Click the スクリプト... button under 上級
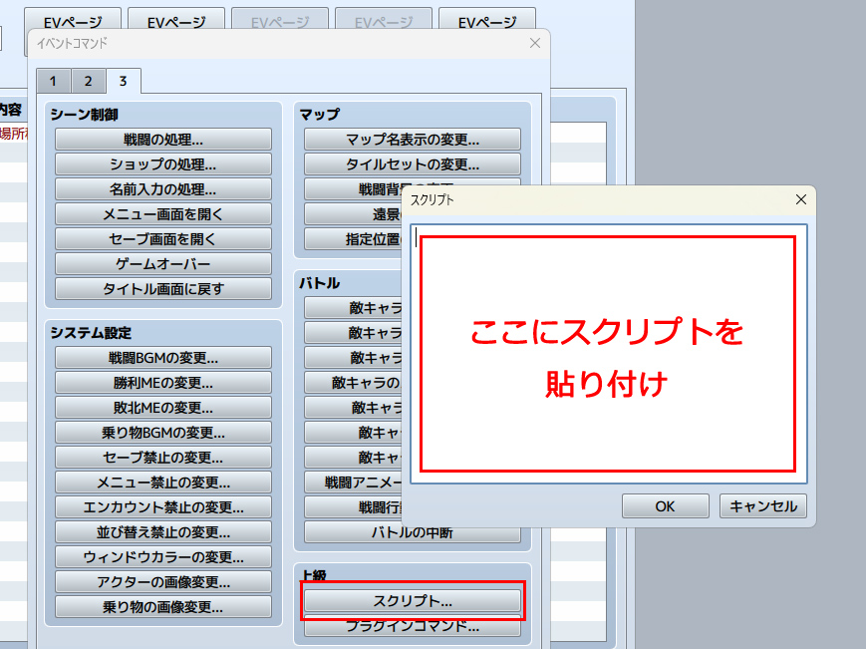The height and width of the screenshot is (649, 866). 413,601
